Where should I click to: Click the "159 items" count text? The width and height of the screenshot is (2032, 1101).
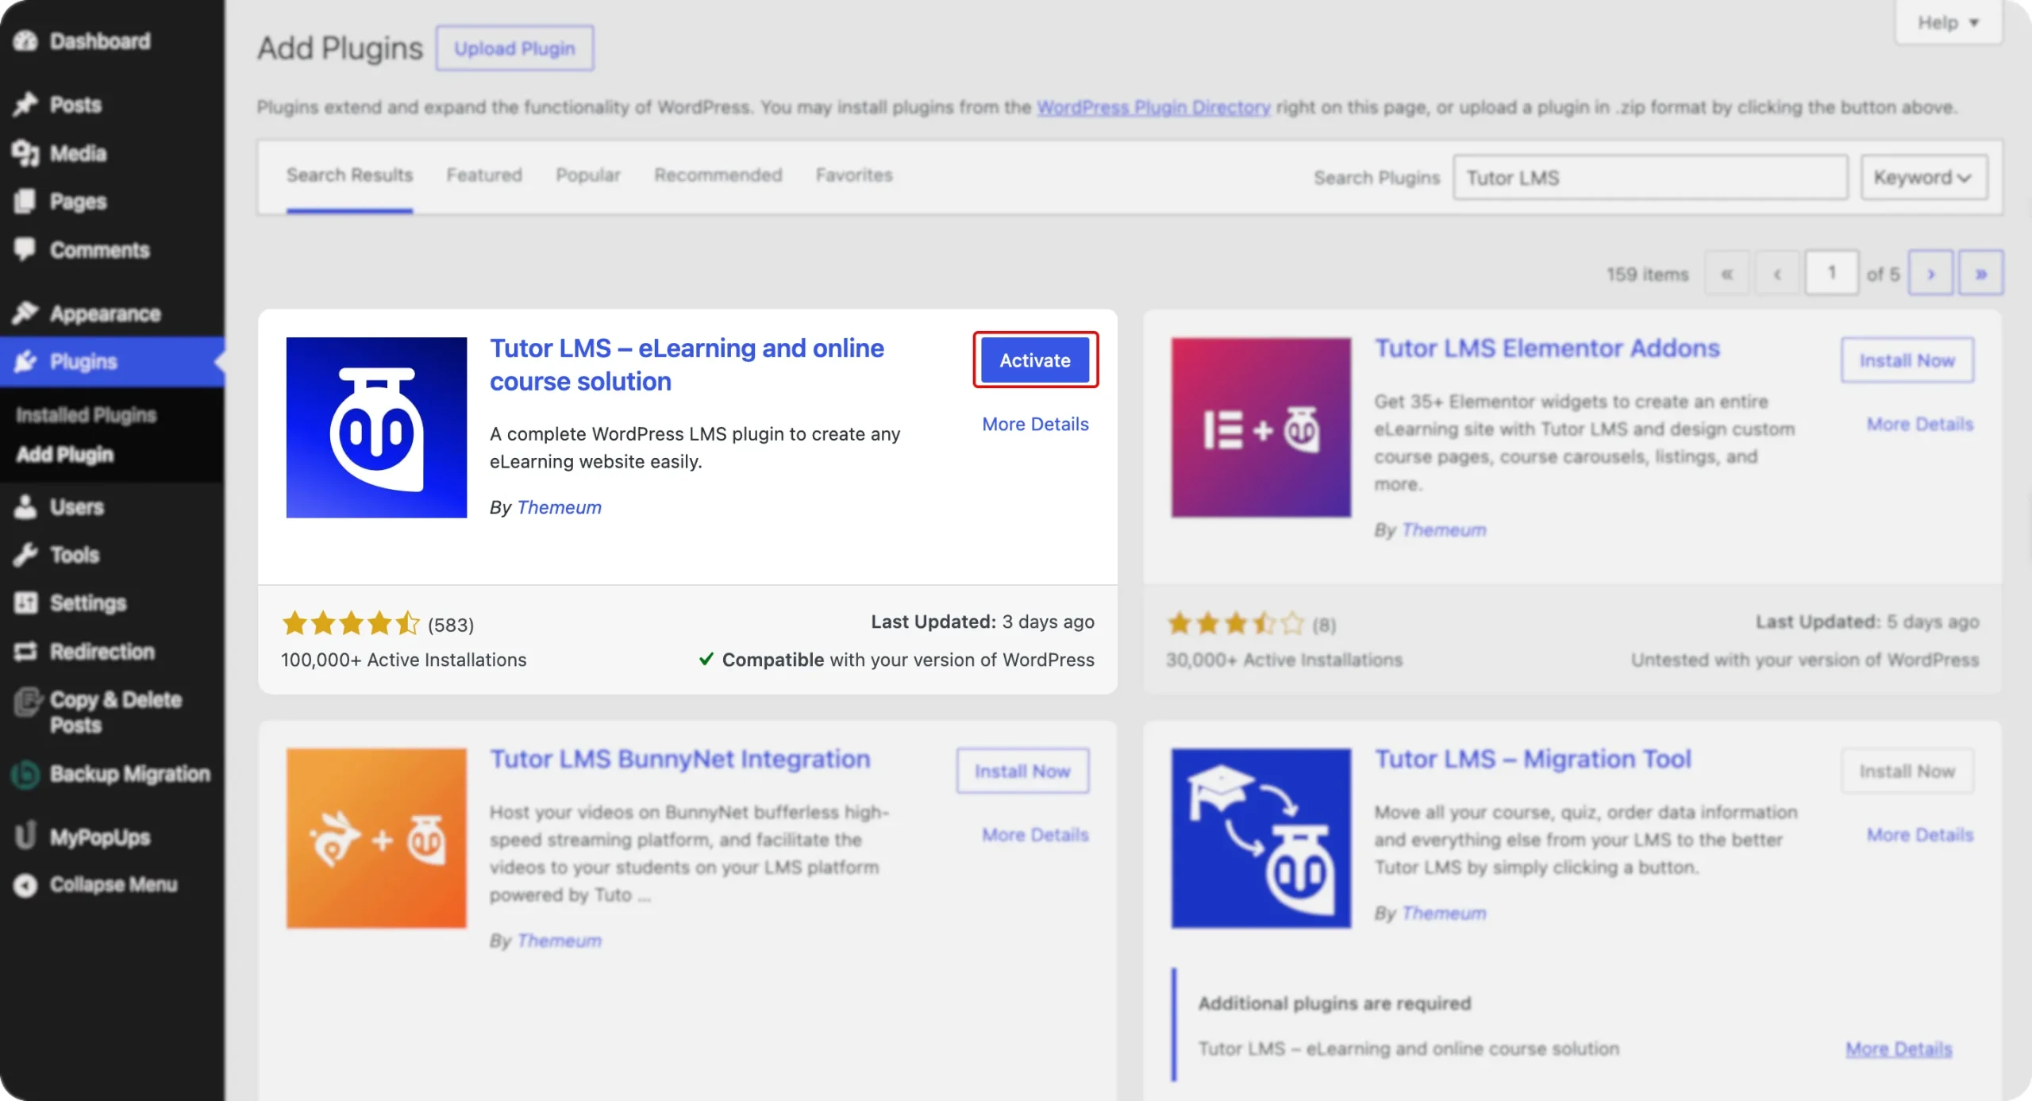[1647, 274]
